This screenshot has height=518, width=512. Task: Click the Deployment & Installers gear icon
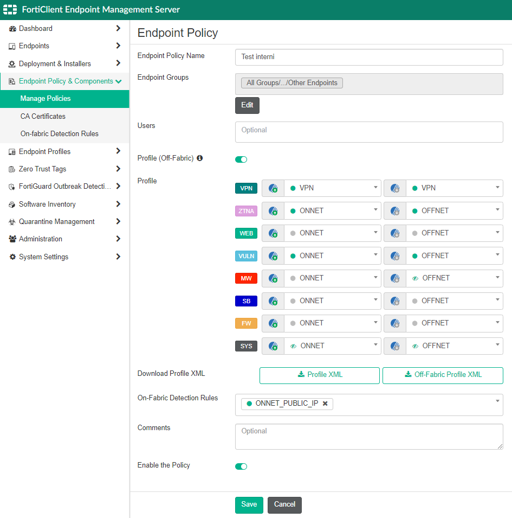pyautogui.click(x=12, y=64)
